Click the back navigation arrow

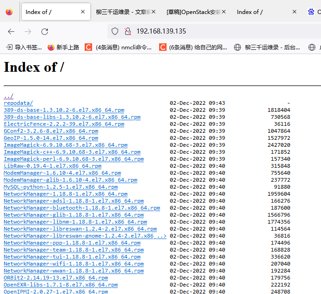pyautogui.click(x=11, y=32)
